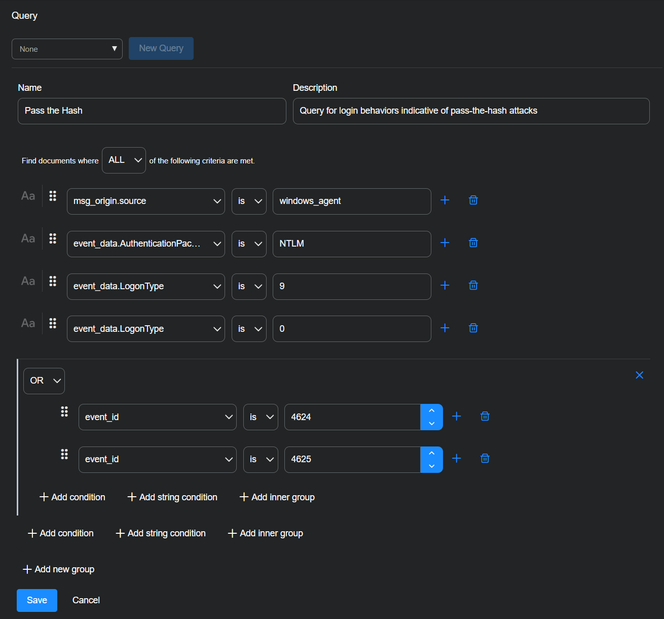The height and width of the screenshot is (619, 664).
Task: Open the None saved query dropdown
Action: tap(67, 49)
